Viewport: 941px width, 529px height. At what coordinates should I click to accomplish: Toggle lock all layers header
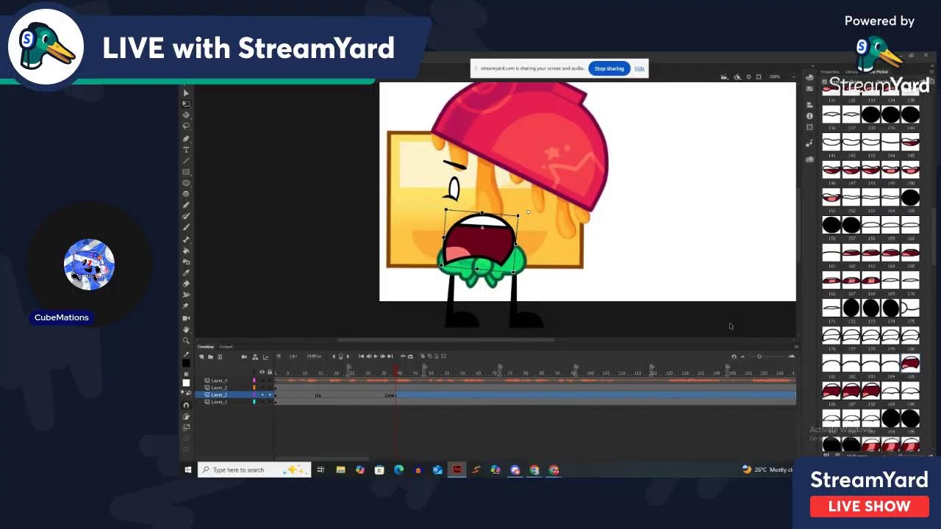coord(270,372)
